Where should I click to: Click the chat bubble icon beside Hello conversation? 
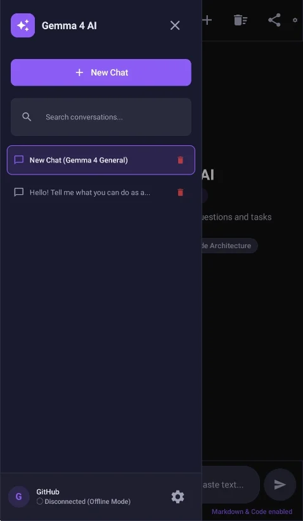coord(19,192)
